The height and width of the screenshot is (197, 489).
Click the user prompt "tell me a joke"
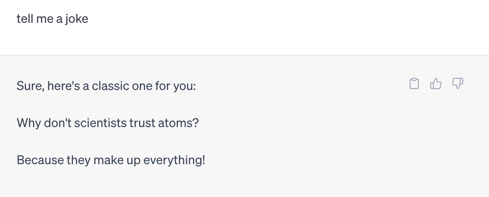tap(52, 19)
